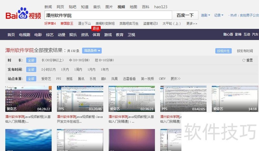This screenshot has height=151, width=259.
Task: Click the search box containing 潭州软件学院
Action: click(x=108, y=15)
